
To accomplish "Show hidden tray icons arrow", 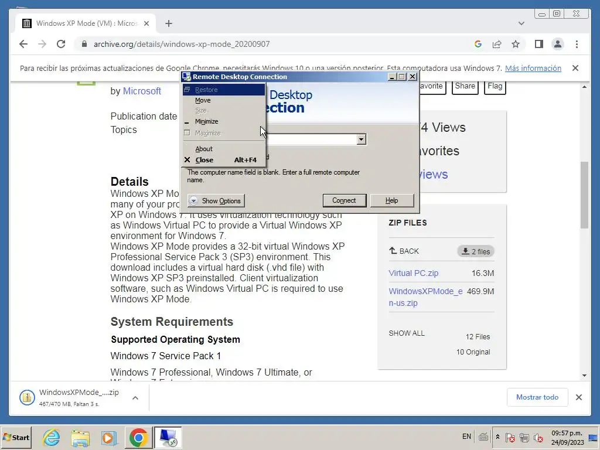I will point(497,437).
